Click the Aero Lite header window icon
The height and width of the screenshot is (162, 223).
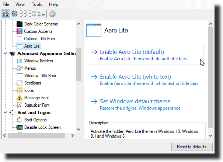[x=94, y=30]
